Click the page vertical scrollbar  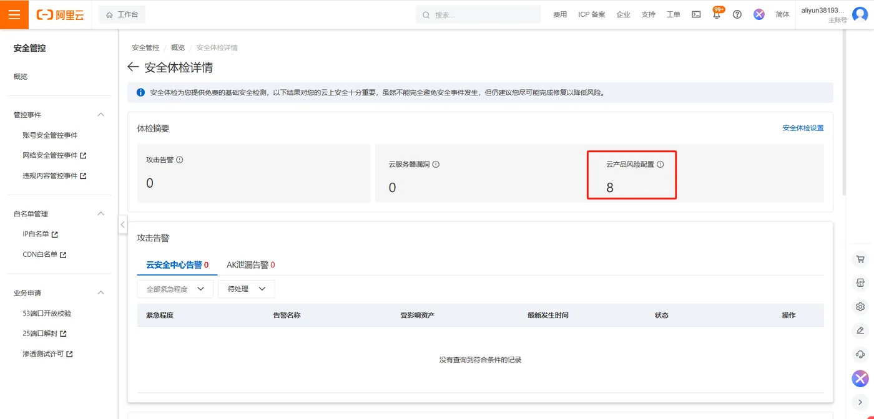pos(844,112)
